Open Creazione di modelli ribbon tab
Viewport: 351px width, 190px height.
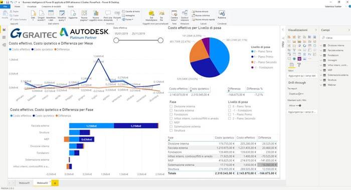51,6
